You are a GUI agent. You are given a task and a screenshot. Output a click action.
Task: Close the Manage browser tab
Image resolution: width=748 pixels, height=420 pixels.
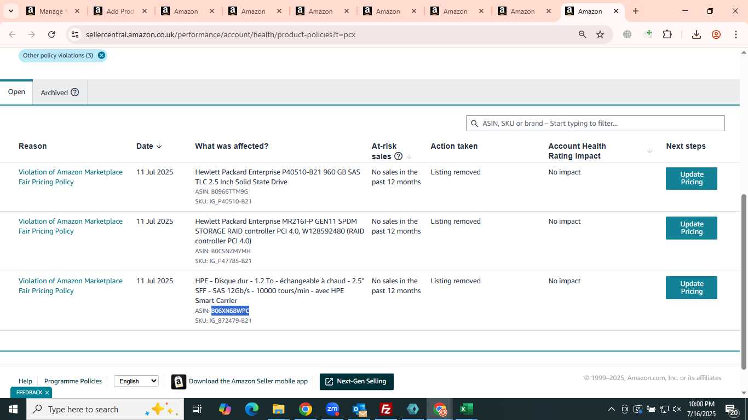click(77, 11)
